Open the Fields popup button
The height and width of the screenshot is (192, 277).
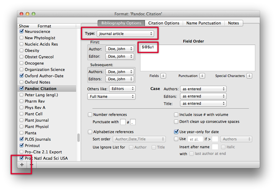[163, 76]
